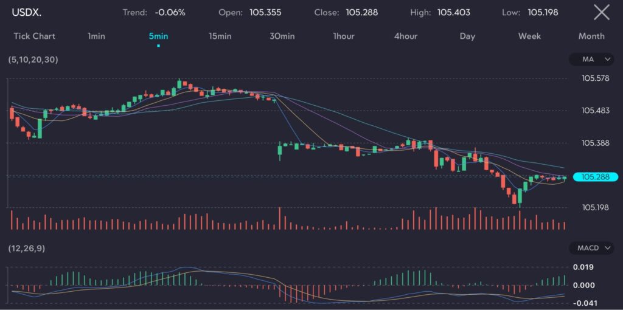
Task: Click the 105.578 price axis label
Action: pyautogui.click(x=596, y=78)
